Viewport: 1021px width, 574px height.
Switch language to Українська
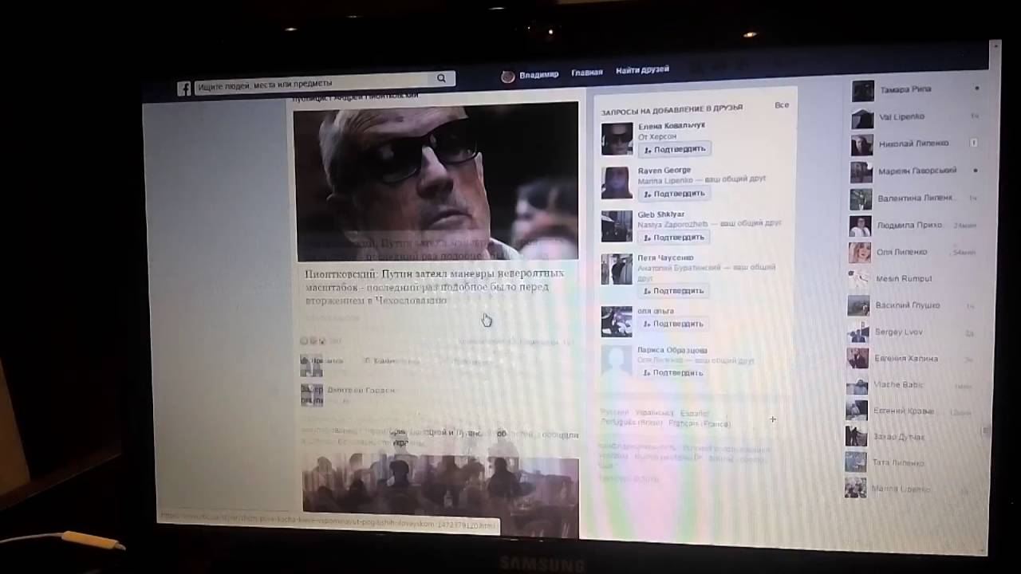pos(654,413)
